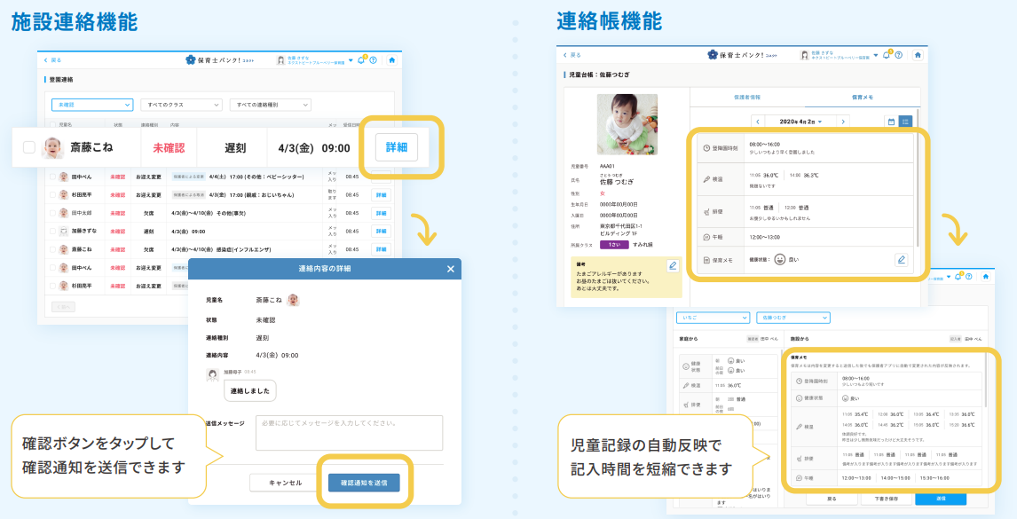Image resolution: width=1017 pixels, height=519 pixels.
Task: Check the box for the enlarged 斎藤こね row
Action: (29, 147)
